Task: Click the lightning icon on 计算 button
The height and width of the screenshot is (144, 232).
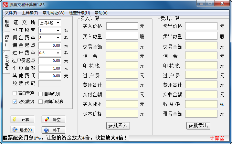Action: click(15, 120)
